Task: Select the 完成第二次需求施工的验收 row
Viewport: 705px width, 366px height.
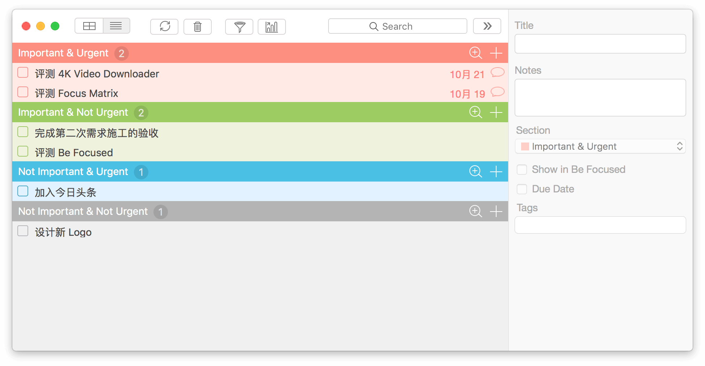Action: point(260,132)
